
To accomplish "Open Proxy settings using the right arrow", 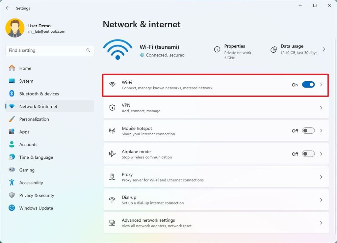I will [x=321, y=176].
